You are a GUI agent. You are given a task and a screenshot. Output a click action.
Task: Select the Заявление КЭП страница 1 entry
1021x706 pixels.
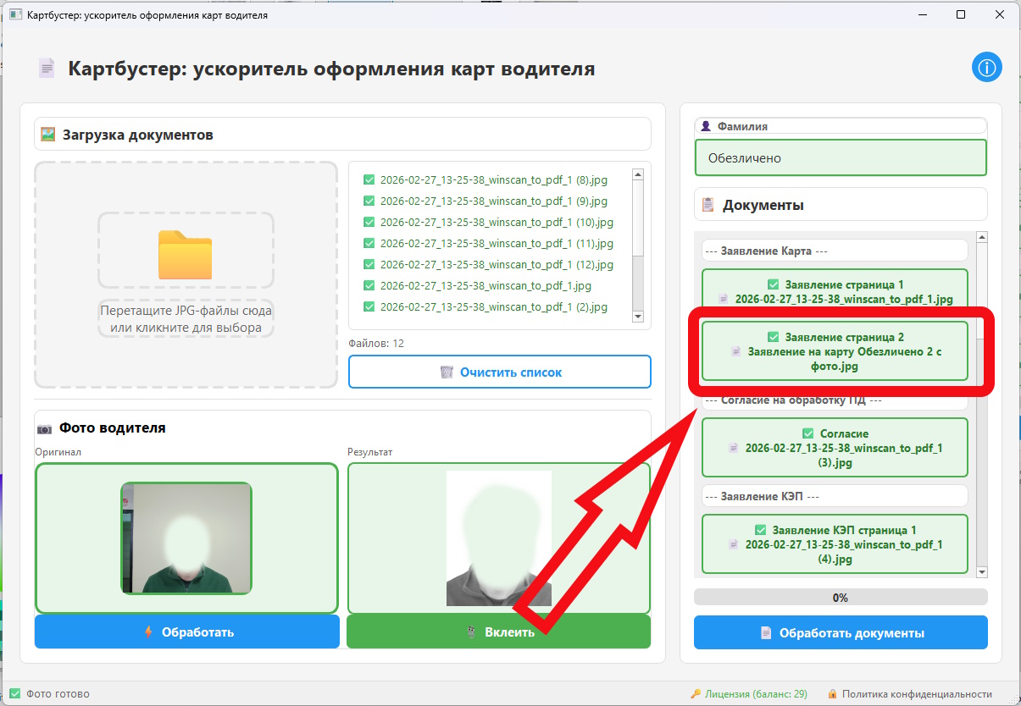(835, 544)
